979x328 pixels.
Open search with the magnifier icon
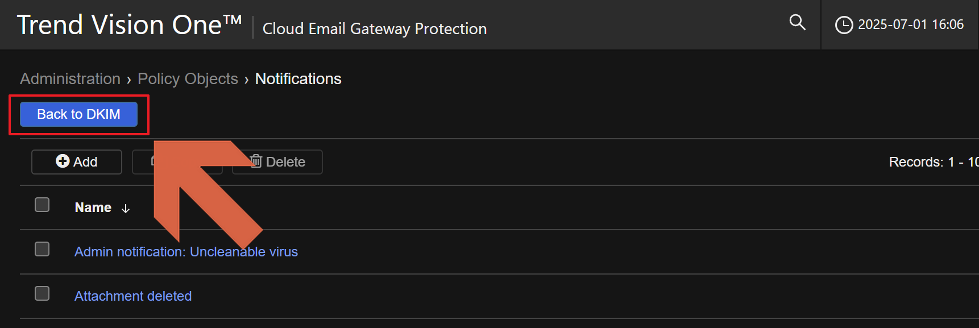(797, 23)
